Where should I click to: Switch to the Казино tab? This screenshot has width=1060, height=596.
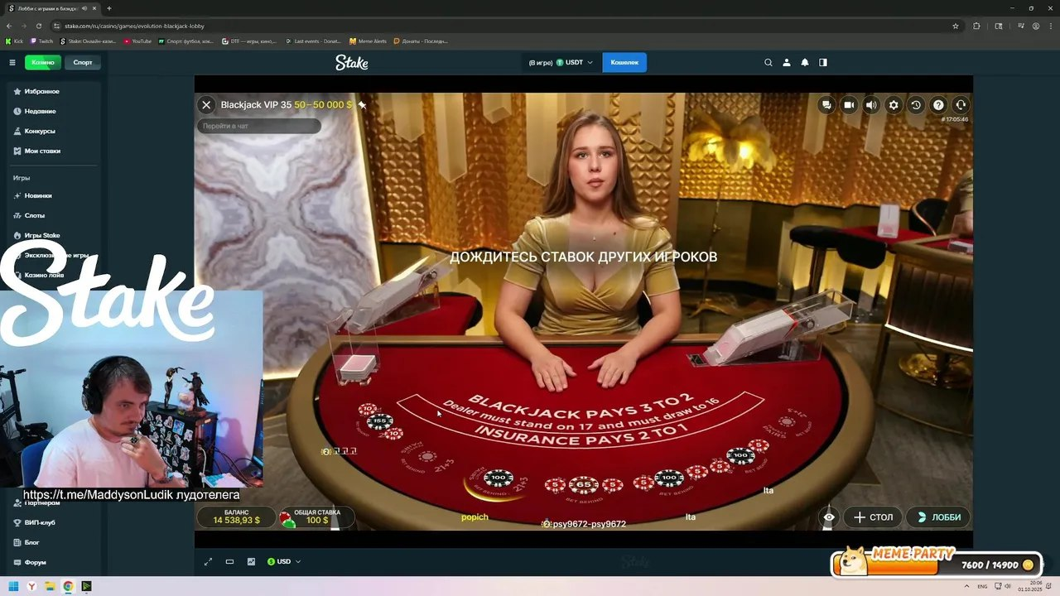coord(43,62)
